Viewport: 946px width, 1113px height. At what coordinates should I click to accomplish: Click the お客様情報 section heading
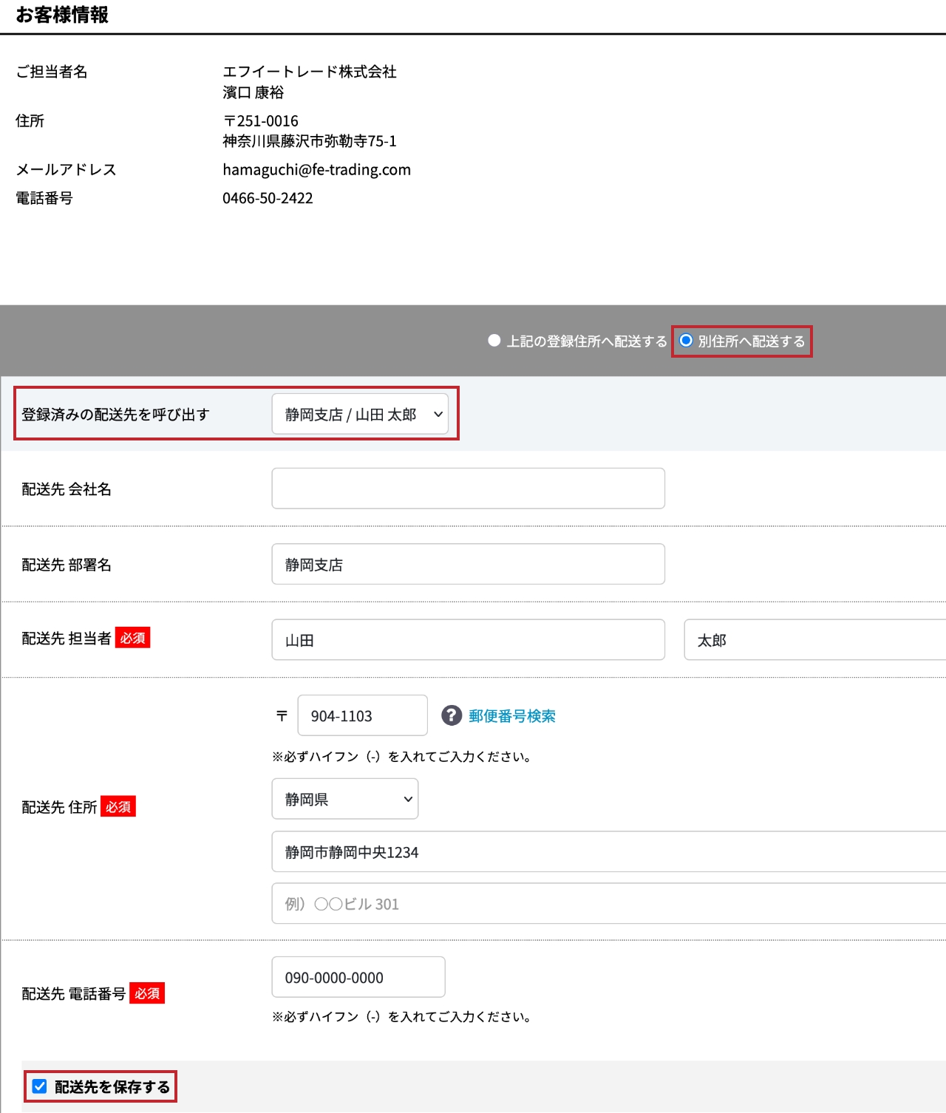(x=62, y=16)
